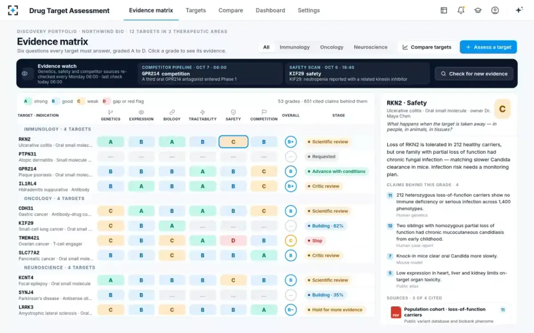Open the Compare tab
This screenshot has height=333, width=534.
231,10
